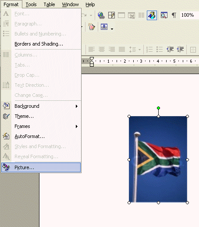Click the Insert Hyperlink globe icon
199x227 pixels.
[x=101, y=15]
